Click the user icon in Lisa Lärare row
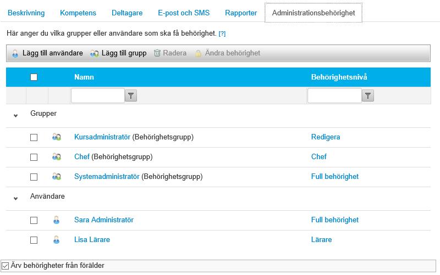 (57, 240)
